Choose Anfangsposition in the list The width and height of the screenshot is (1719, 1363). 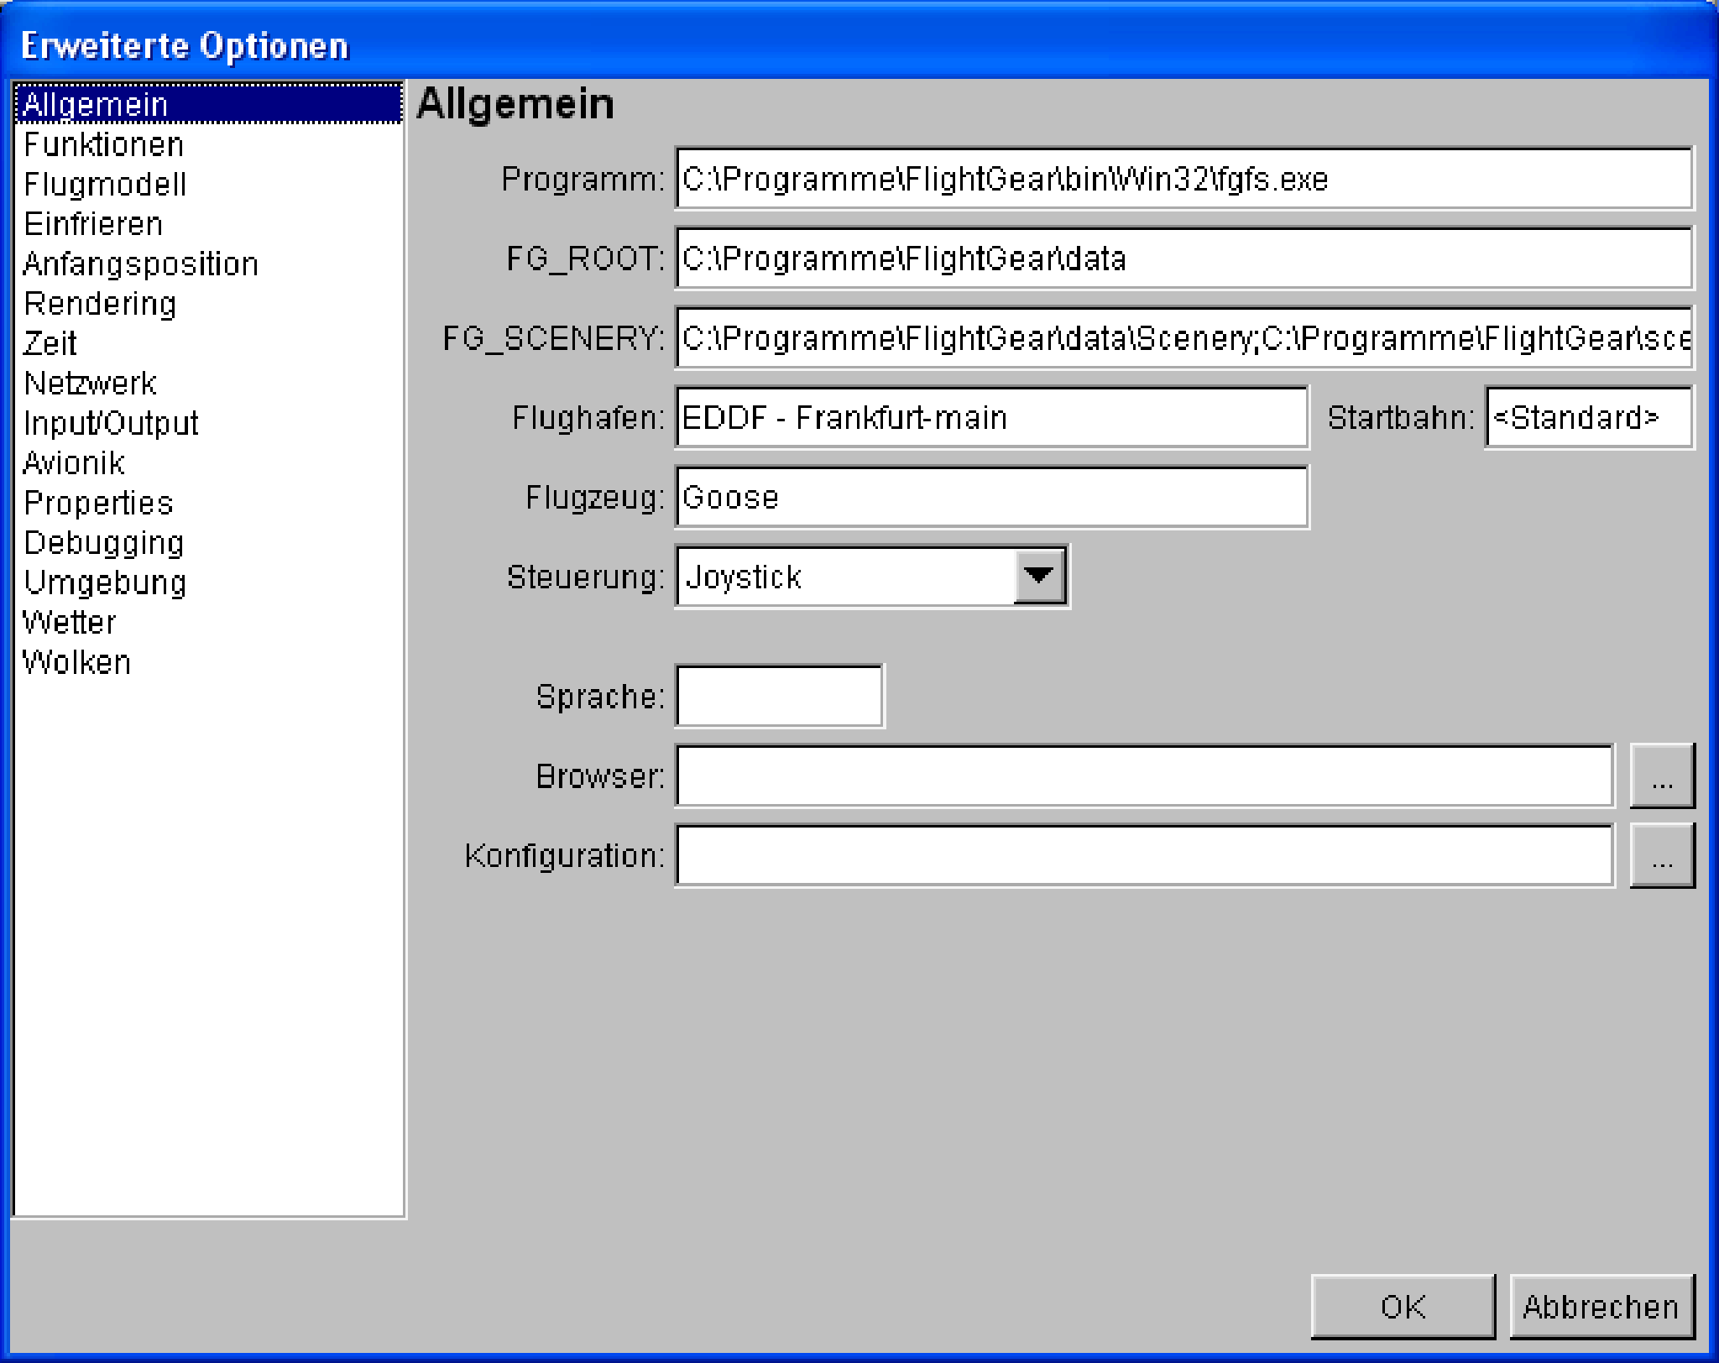click(x=140, y=264)
